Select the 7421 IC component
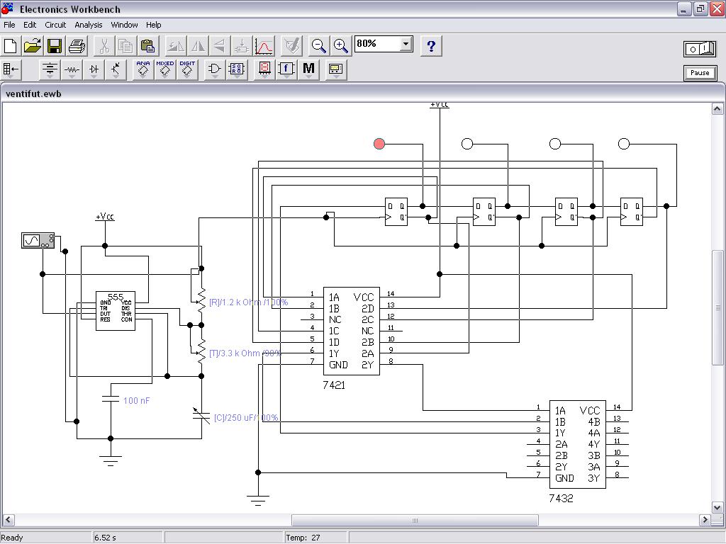726x544 pixels. pyautogui.click(x=352, y=331)
